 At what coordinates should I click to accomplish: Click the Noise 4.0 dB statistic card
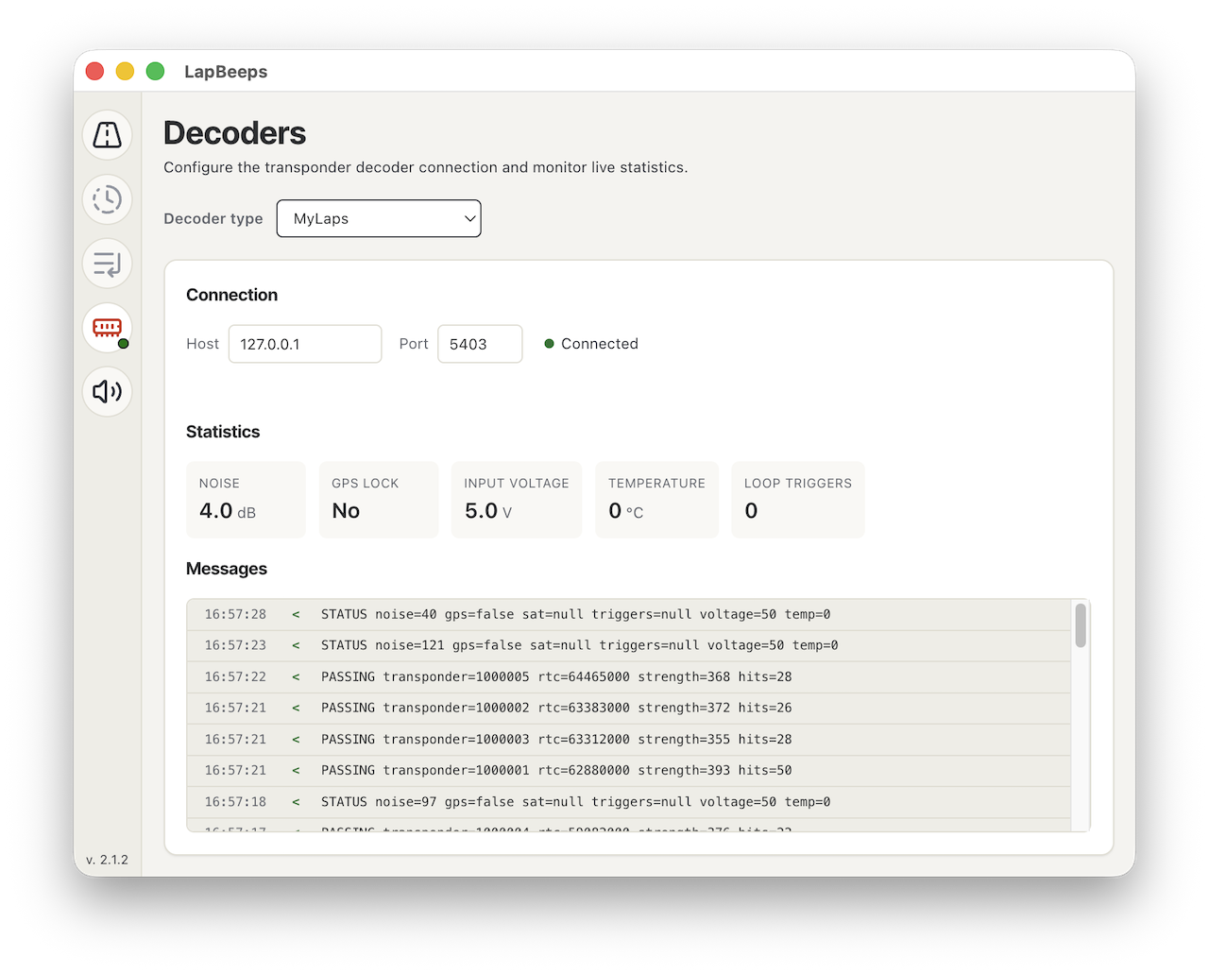coord(246,500)
